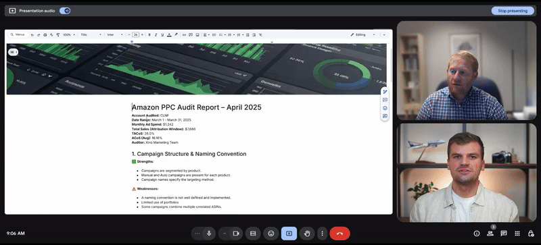The width and height of the screenshot is (541, 245).
Task: Open more call options menu
Action: (x=323, y=234)
